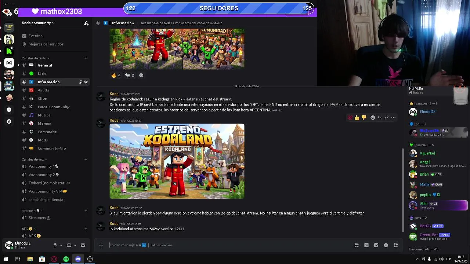
Task: Open Mejoras del servidor
Action: coord(46,44)
